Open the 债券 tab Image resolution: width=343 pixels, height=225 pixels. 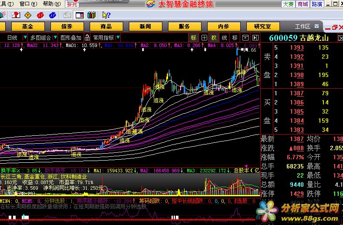click(67, 27)
